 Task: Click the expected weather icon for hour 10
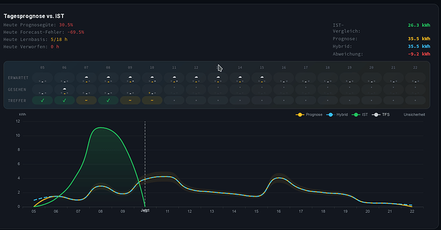pos(152,78)
